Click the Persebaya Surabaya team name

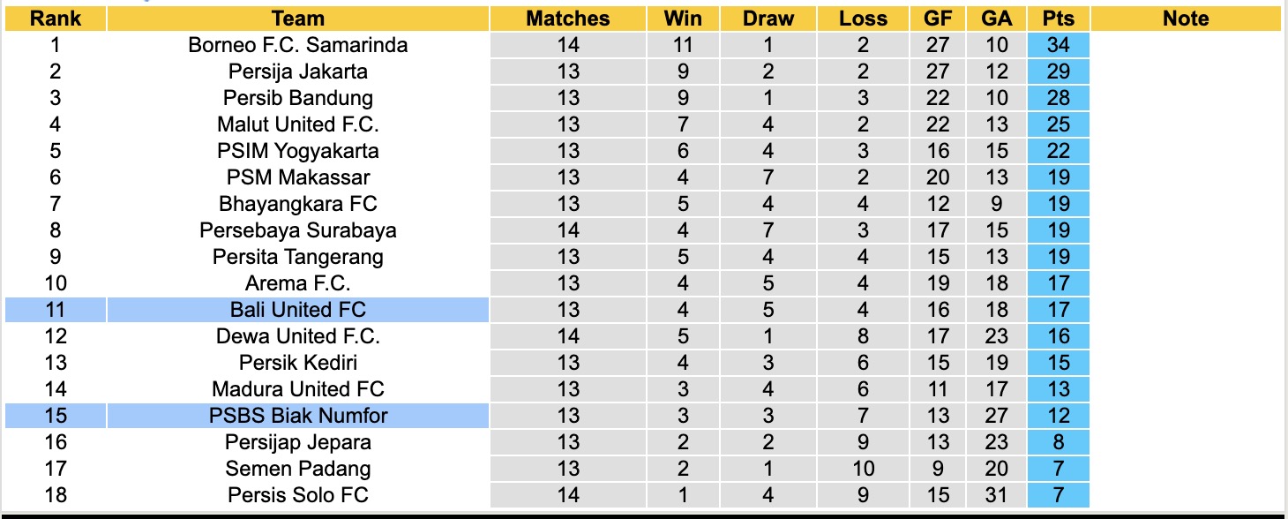298,230
